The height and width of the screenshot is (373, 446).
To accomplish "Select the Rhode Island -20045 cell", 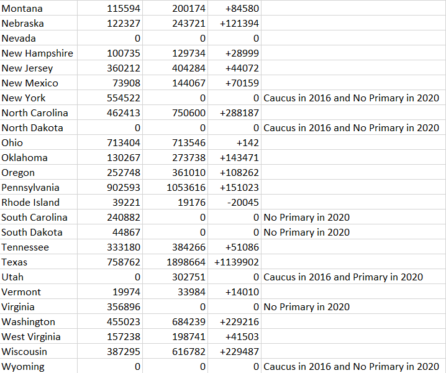I will click(234, 202).
